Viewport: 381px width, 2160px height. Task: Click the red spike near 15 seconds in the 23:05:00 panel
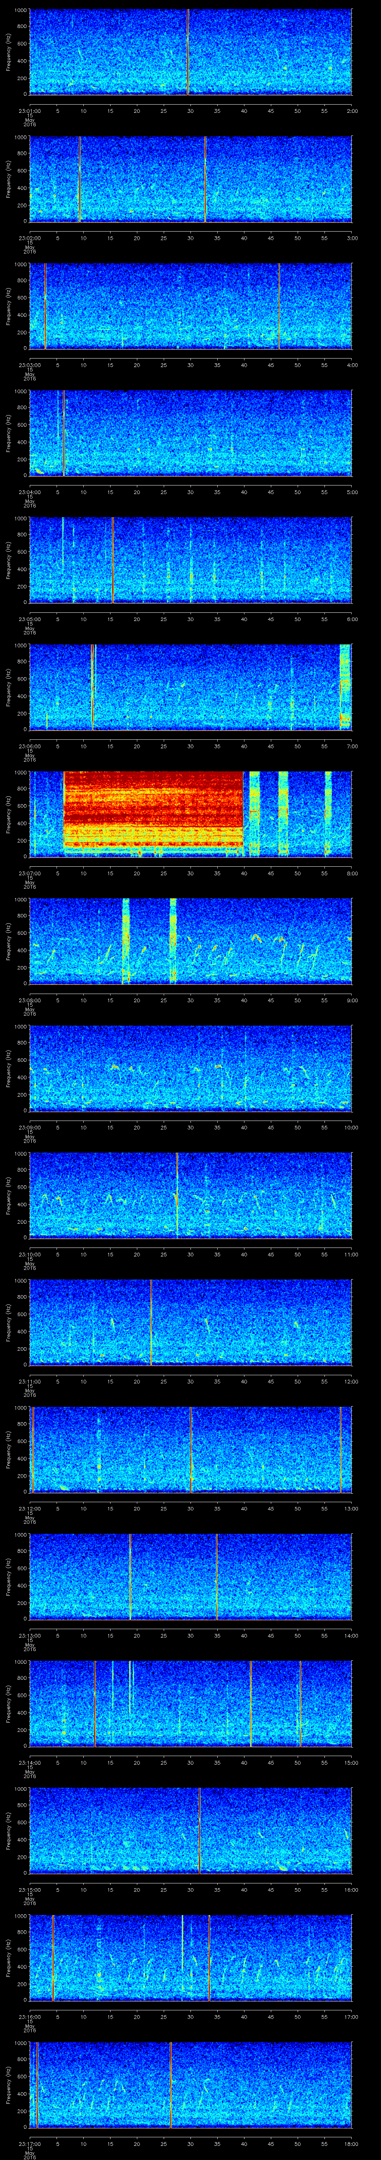pyautogui.click(x=112, y=560)
